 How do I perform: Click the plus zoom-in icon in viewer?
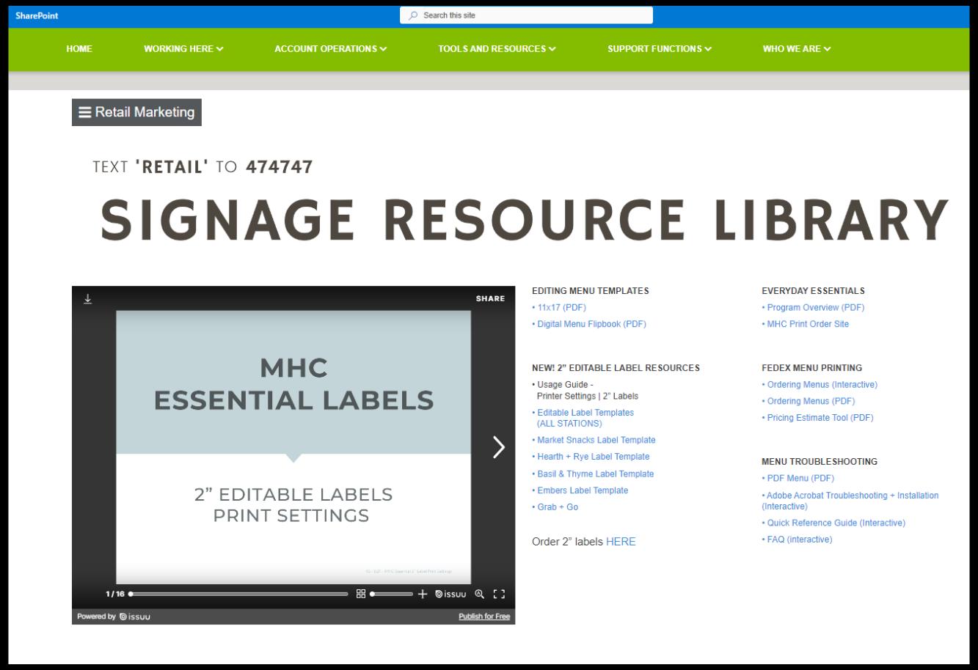point(423,594)
